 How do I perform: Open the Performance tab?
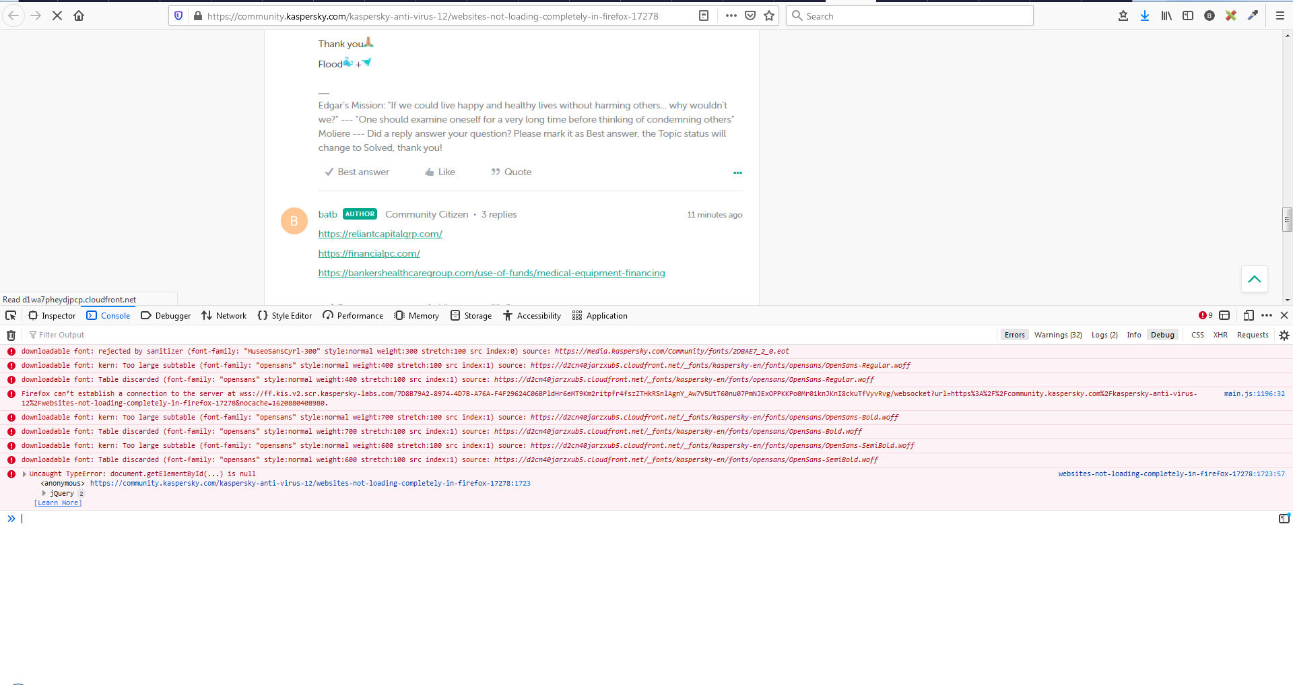[x=353, y=315]
